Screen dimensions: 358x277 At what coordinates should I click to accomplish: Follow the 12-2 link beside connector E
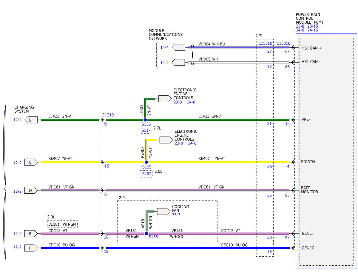coord(18,234)
